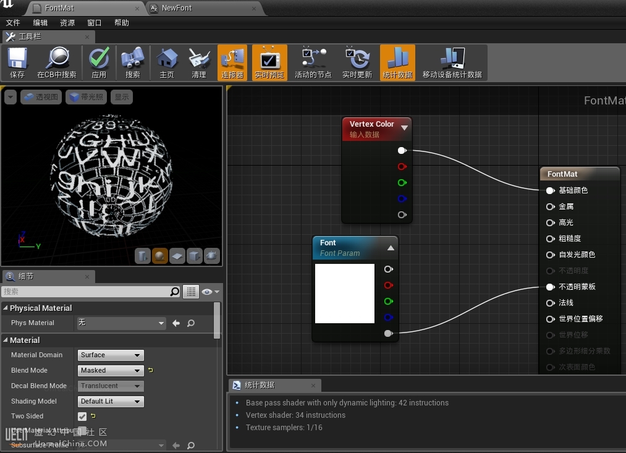Open the 编辑 (Edit) menu
This screenshot has height=453, width=626.
(40, 23)
